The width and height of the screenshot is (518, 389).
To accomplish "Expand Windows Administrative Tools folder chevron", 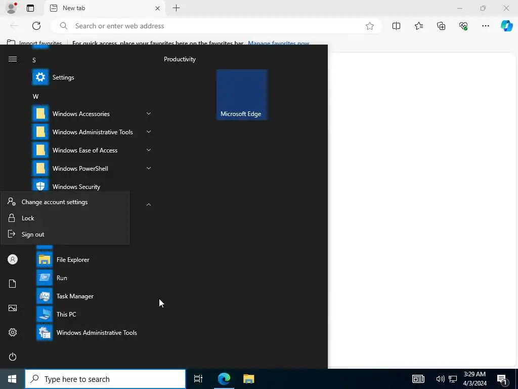I will pyautogui.click(x=149, y=132).
